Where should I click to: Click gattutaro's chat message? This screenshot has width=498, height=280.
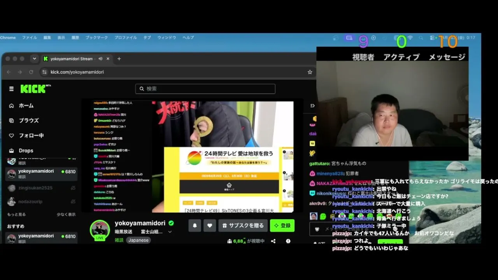tap(338, 164)
